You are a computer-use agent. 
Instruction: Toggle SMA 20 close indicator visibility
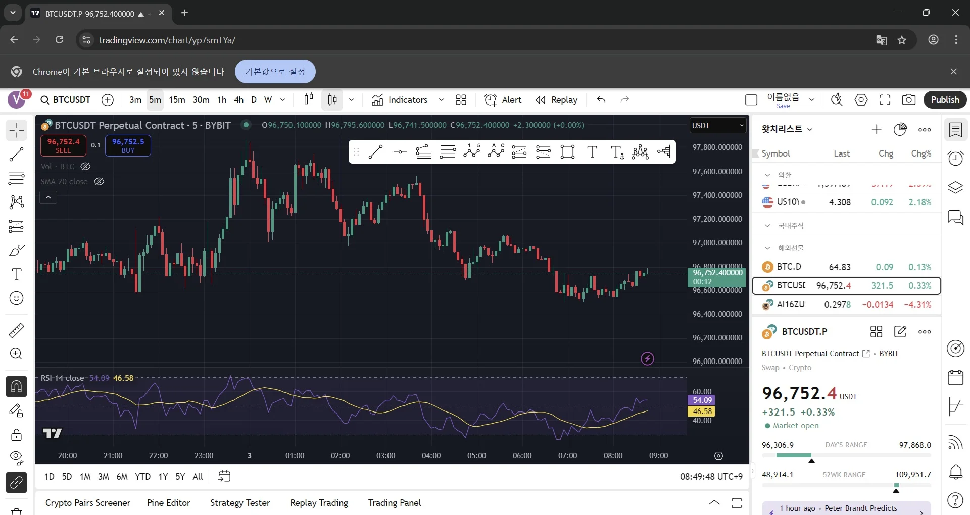pyautogui.click(x=99, y=182)
